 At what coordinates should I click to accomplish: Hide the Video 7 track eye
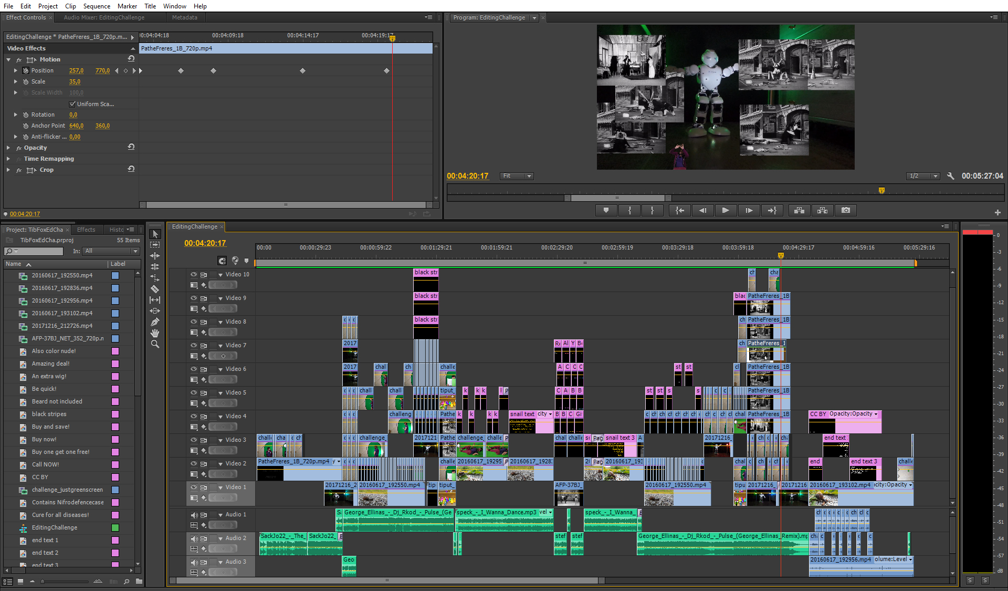194,345
